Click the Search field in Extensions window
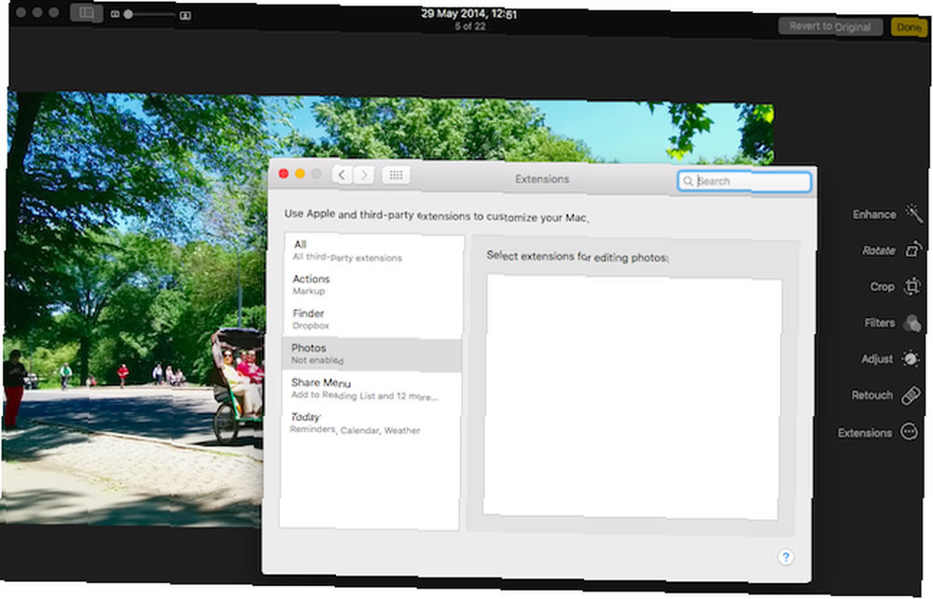The height and width of the screenshot is (599, 933). tap(745, 181)
